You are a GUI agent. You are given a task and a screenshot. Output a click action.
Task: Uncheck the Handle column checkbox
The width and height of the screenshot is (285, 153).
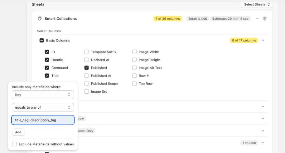(47, 60)
